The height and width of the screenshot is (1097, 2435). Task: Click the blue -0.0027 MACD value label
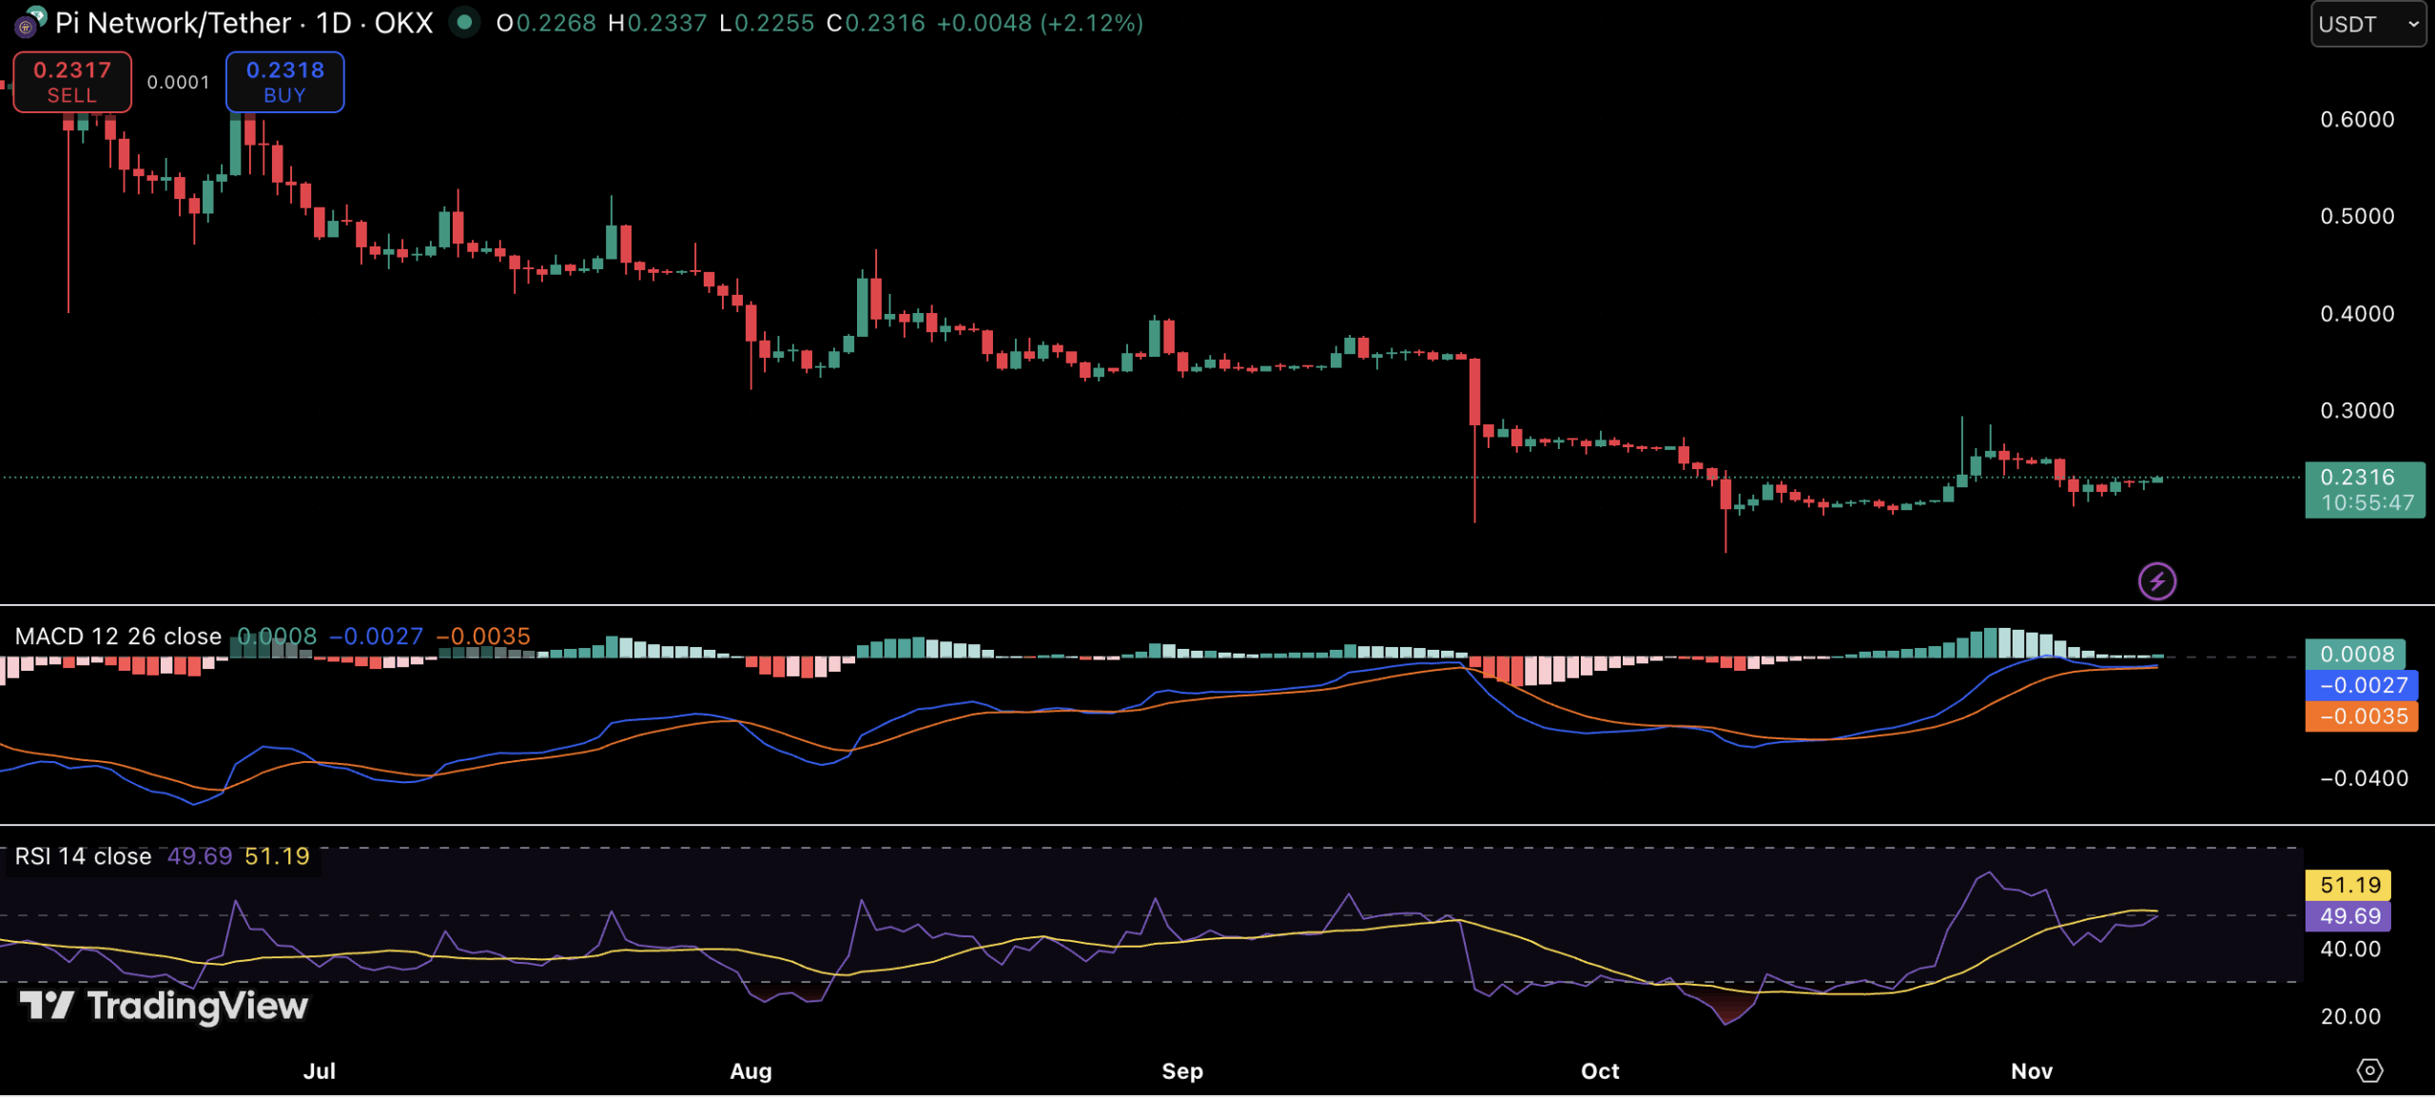click(2362, 685)
